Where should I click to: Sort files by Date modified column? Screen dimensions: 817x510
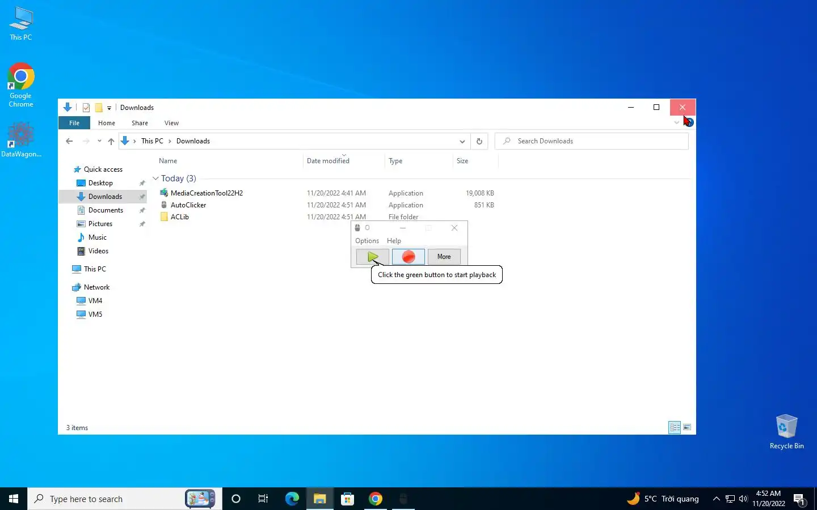coord(328,161)
